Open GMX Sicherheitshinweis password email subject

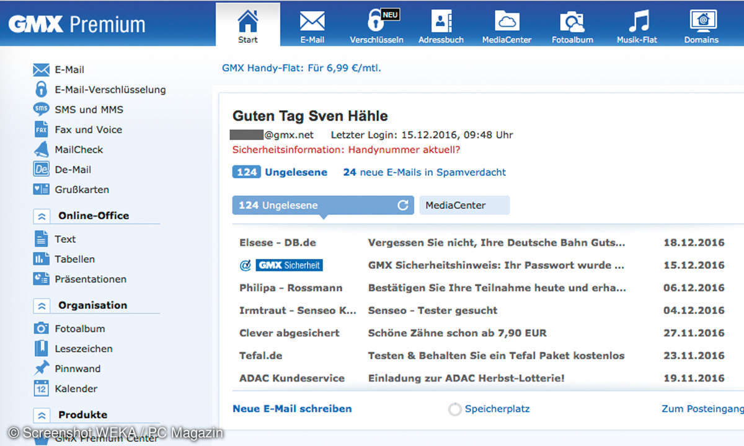coord(496,265)
